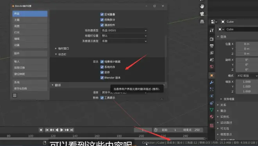
Task: Open the Object properties tab (orange square)
Action: click(x=211, y=75)
